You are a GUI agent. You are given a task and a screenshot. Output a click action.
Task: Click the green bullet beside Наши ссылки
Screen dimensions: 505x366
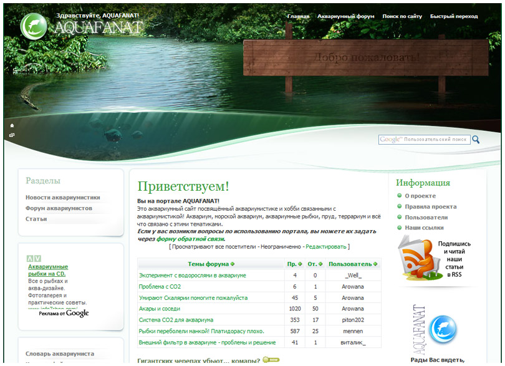[x=400, y=228]
